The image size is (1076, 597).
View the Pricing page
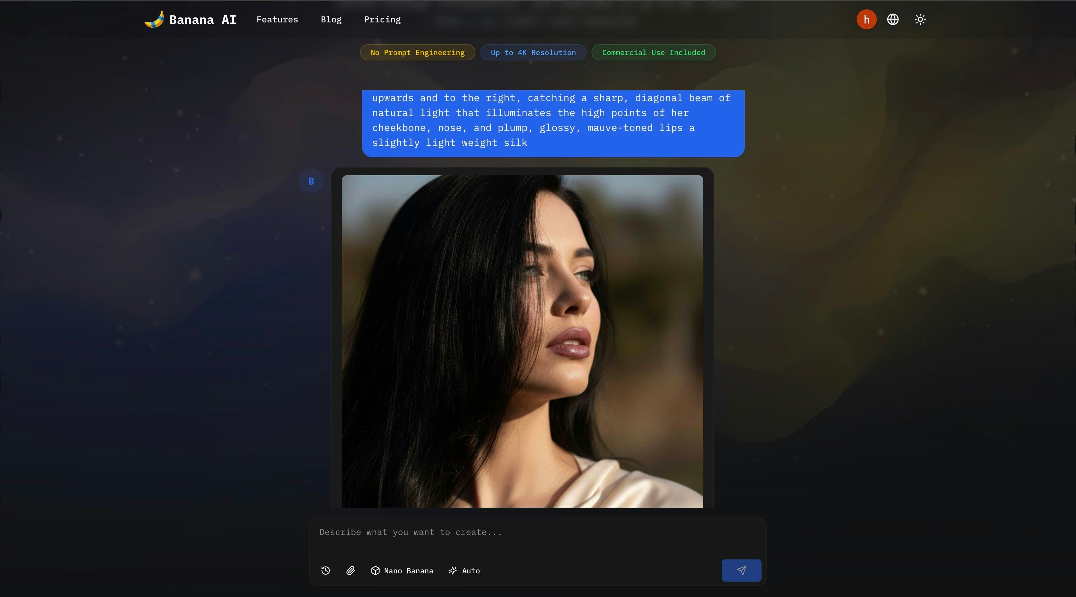[x=382, y=19]
